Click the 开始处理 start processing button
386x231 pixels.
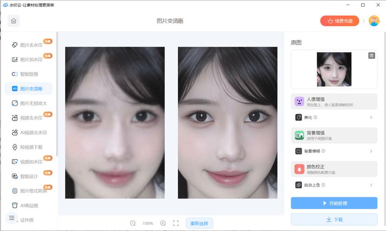(x=334, y=203)
